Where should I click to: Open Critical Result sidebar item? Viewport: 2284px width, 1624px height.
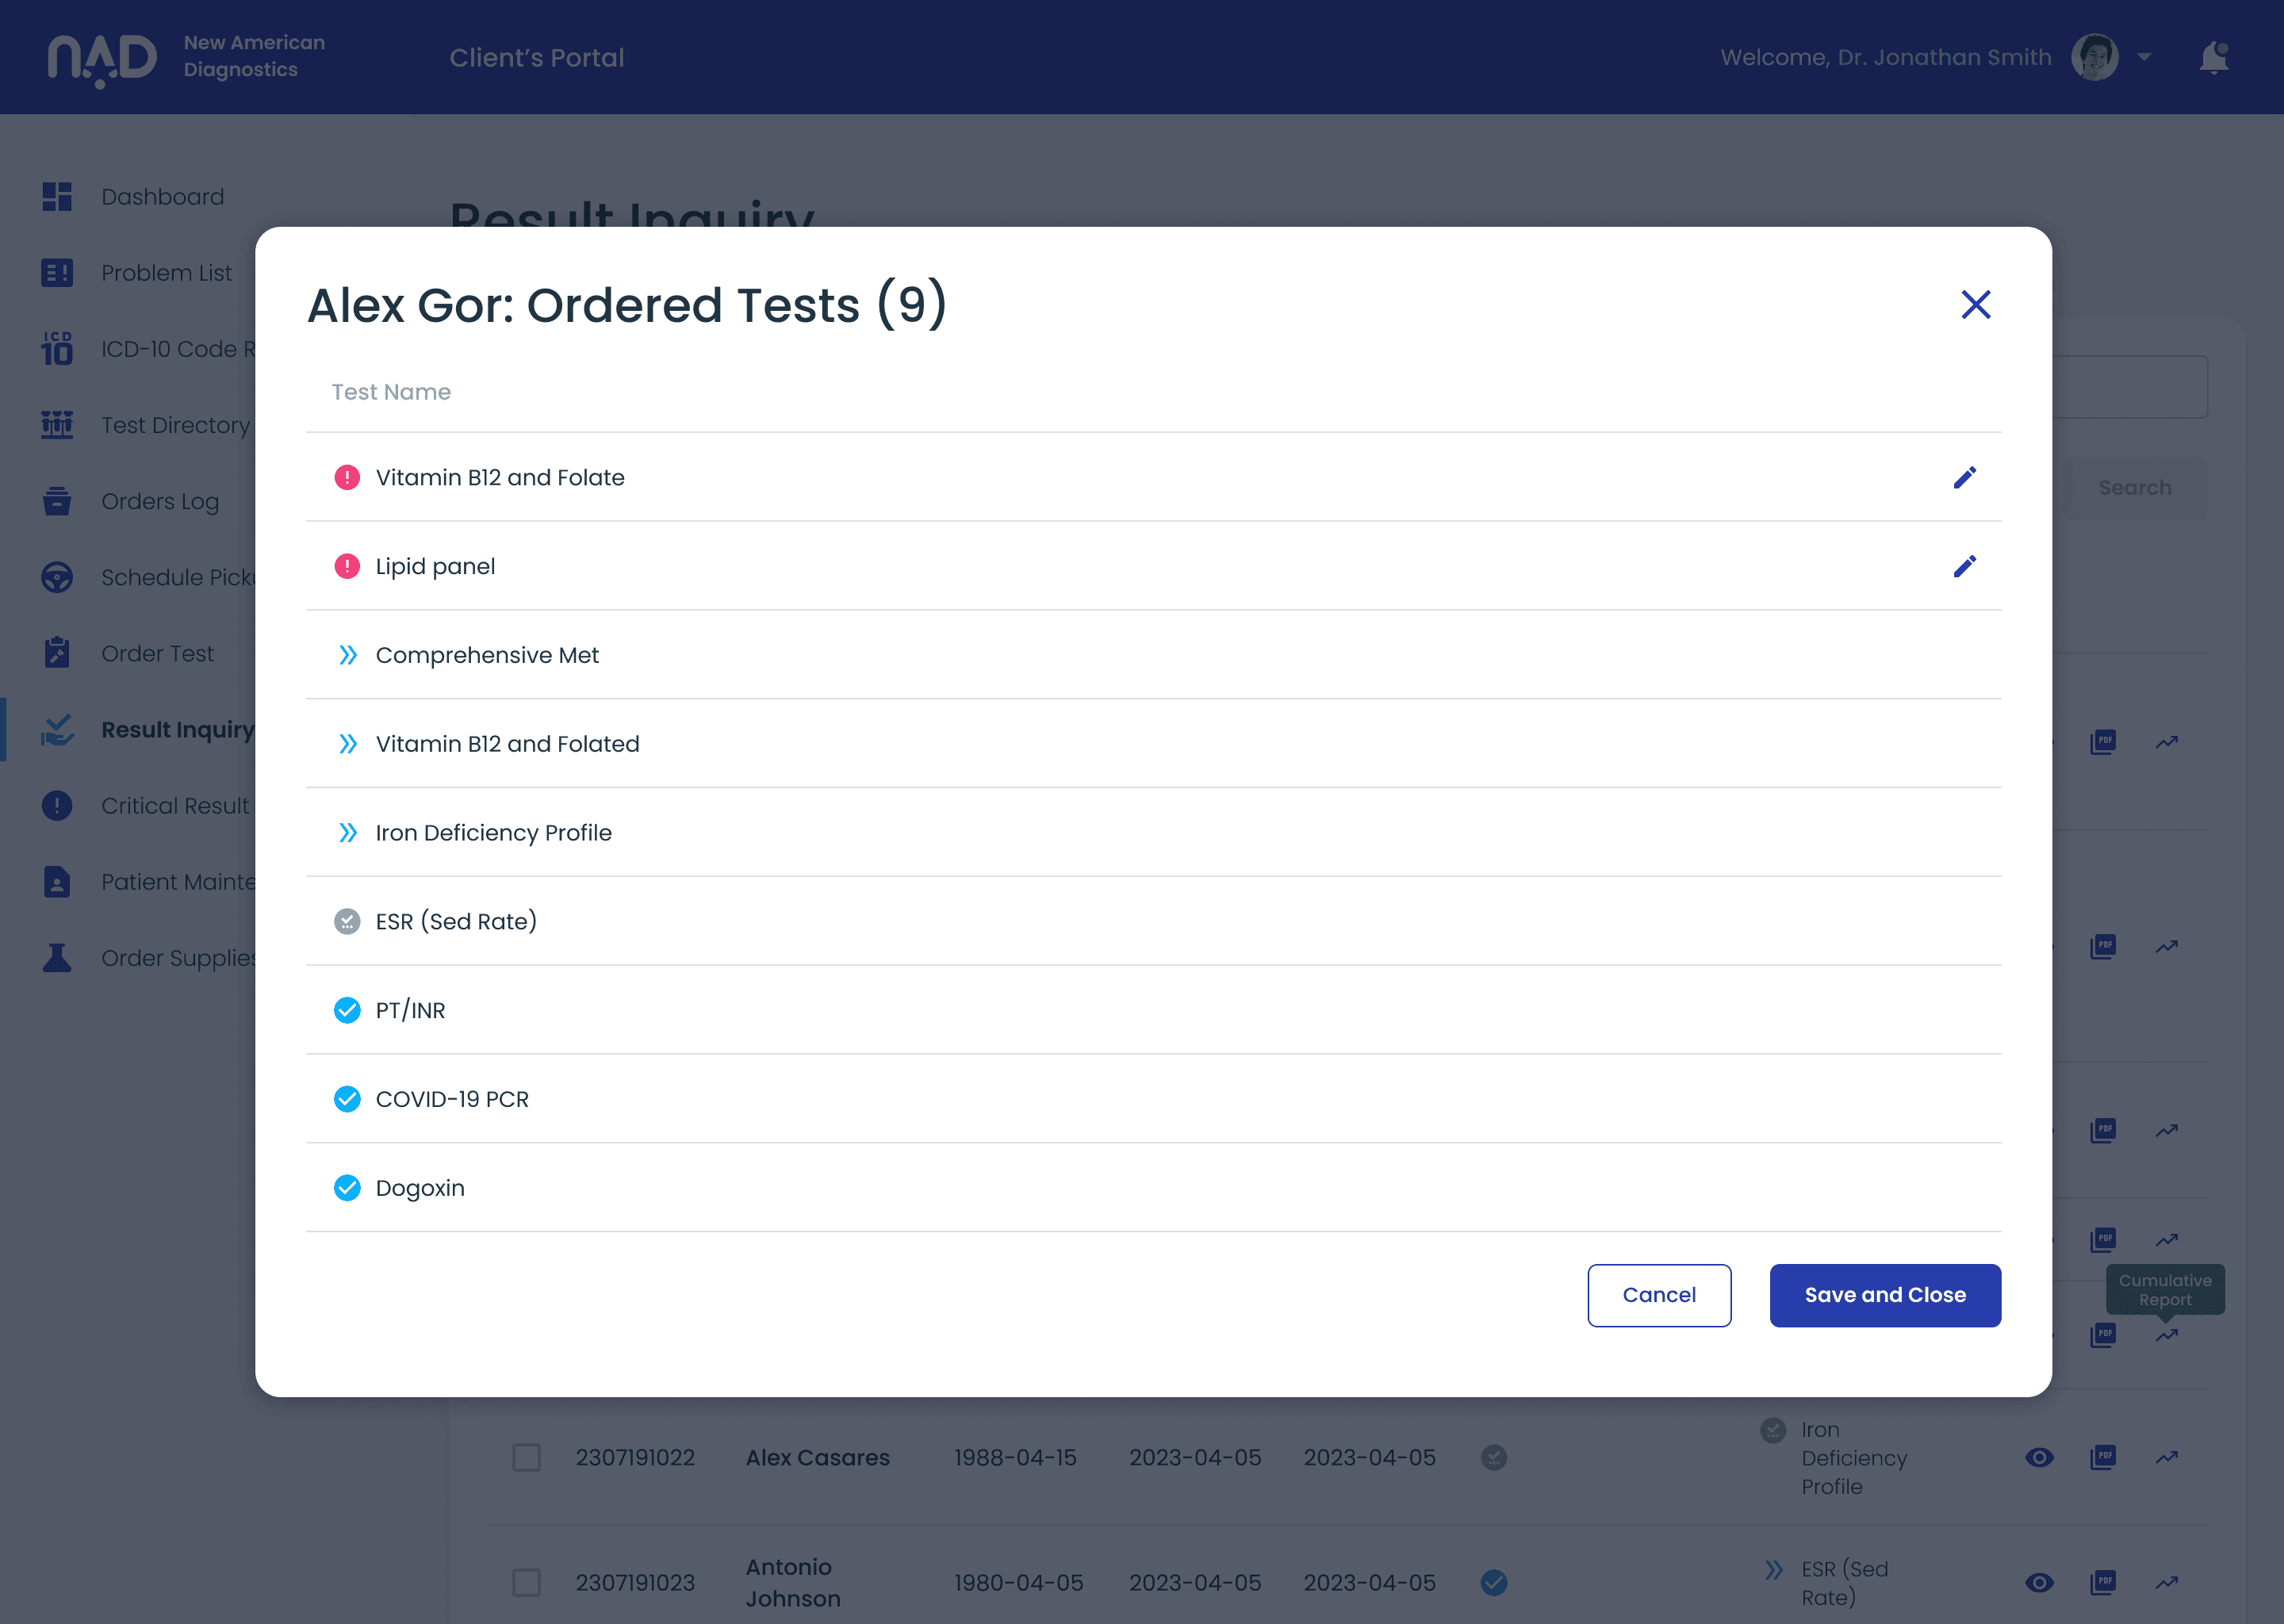tap(146, 806)
